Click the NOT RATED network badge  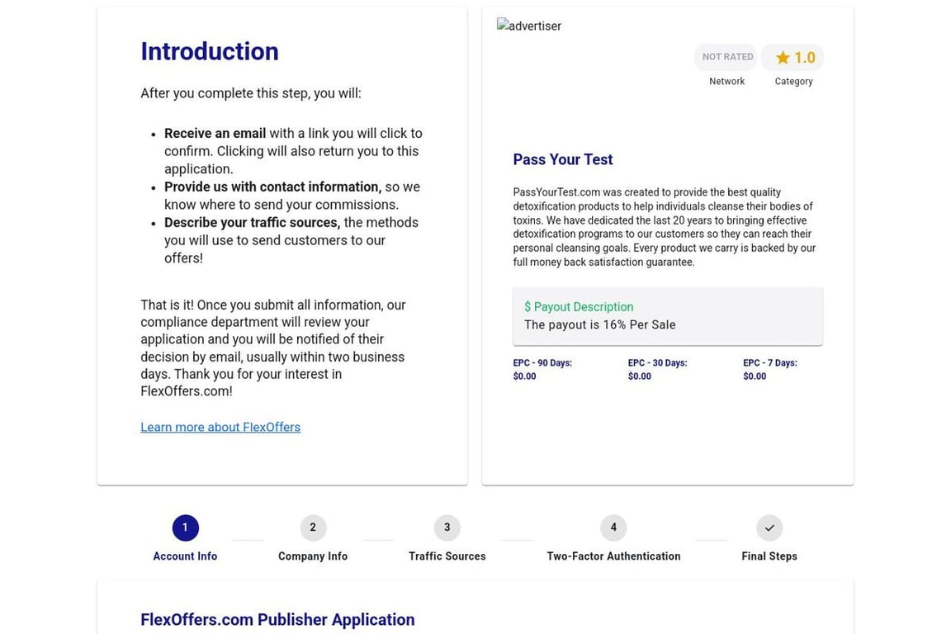tap(726, 57)
